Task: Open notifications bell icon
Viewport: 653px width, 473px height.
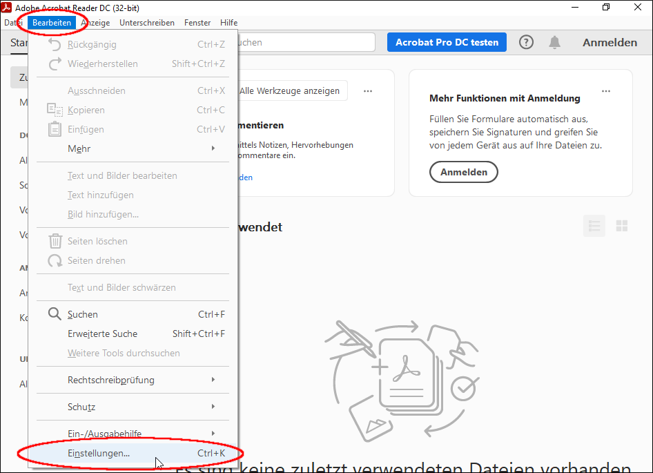Action: coord(554,42)
